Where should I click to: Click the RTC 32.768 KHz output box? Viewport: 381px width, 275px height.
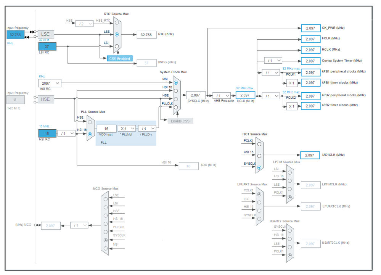tap(146, 35)
